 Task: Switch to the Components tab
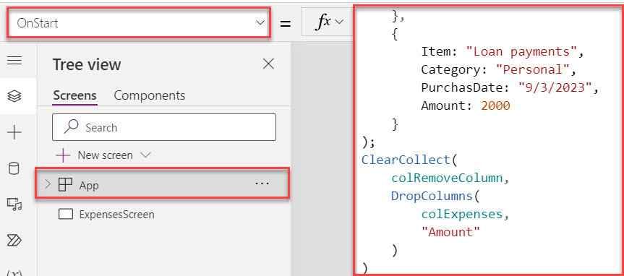(149, 95)
